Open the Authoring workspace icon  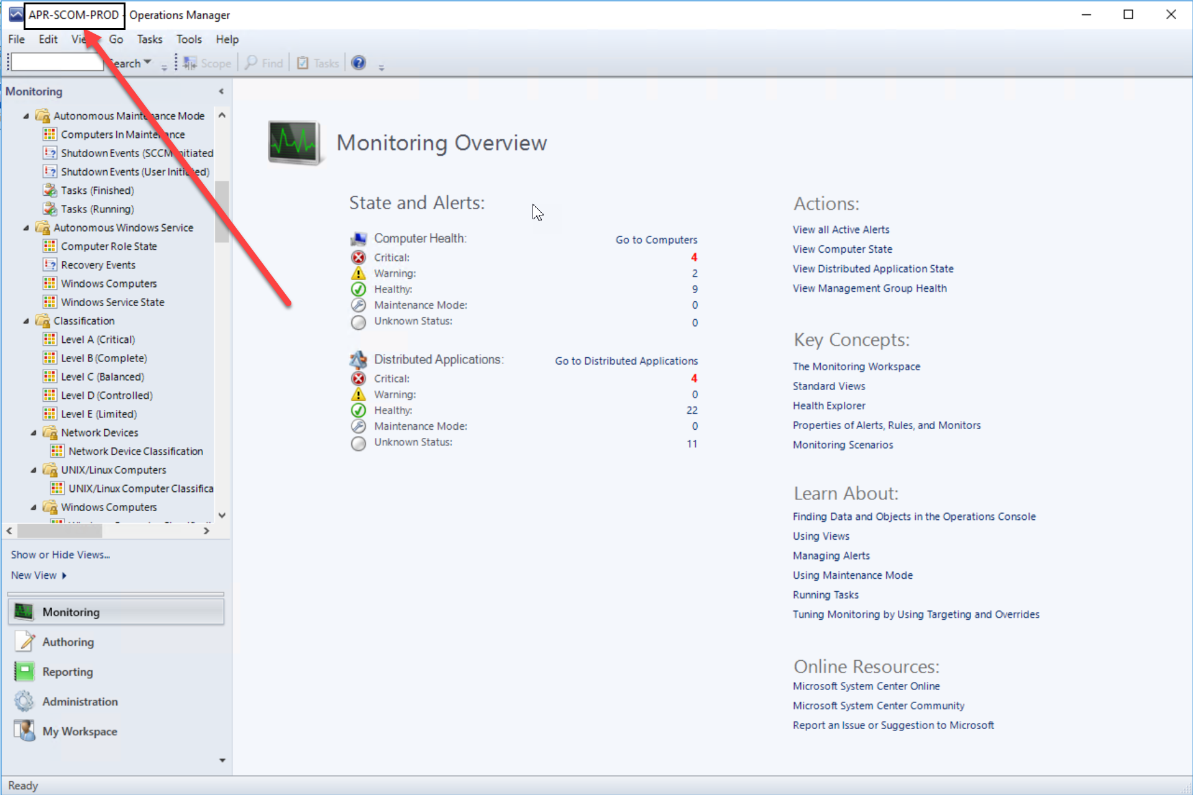coord(25,642)
